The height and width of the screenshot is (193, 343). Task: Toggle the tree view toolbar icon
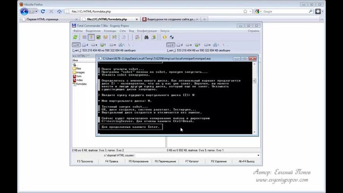coord(106,37)
